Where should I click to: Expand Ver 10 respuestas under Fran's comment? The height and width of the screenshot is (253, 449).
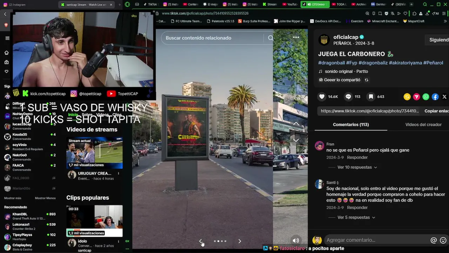(357, 167)
